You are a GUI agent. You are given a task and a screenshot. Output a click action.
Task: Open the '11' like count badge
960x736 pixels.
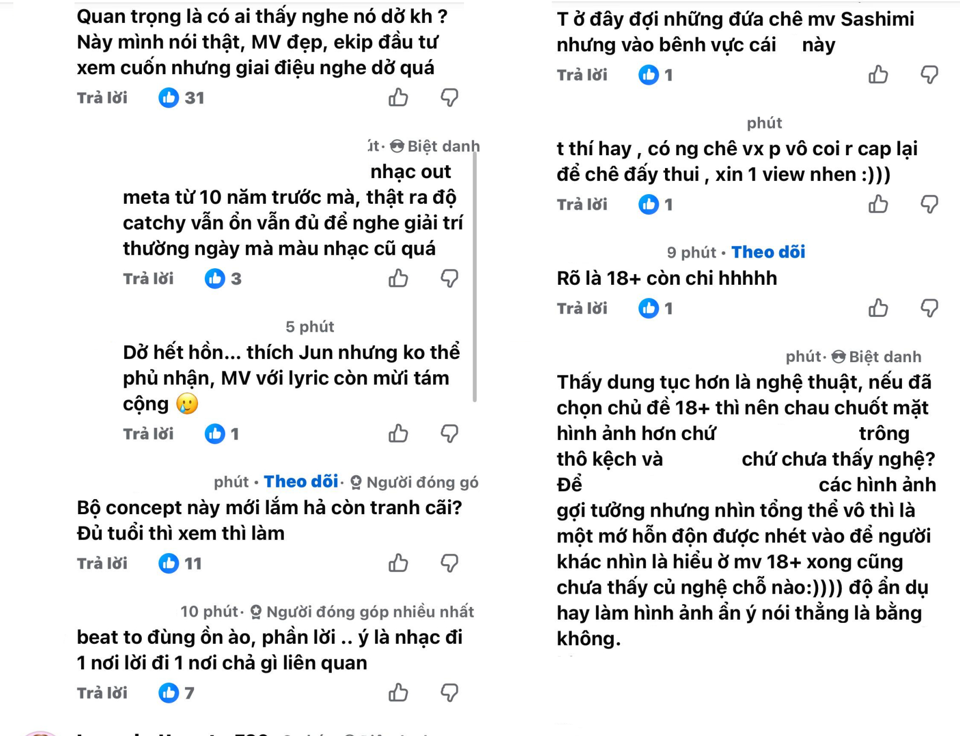(x=181, y=562)
